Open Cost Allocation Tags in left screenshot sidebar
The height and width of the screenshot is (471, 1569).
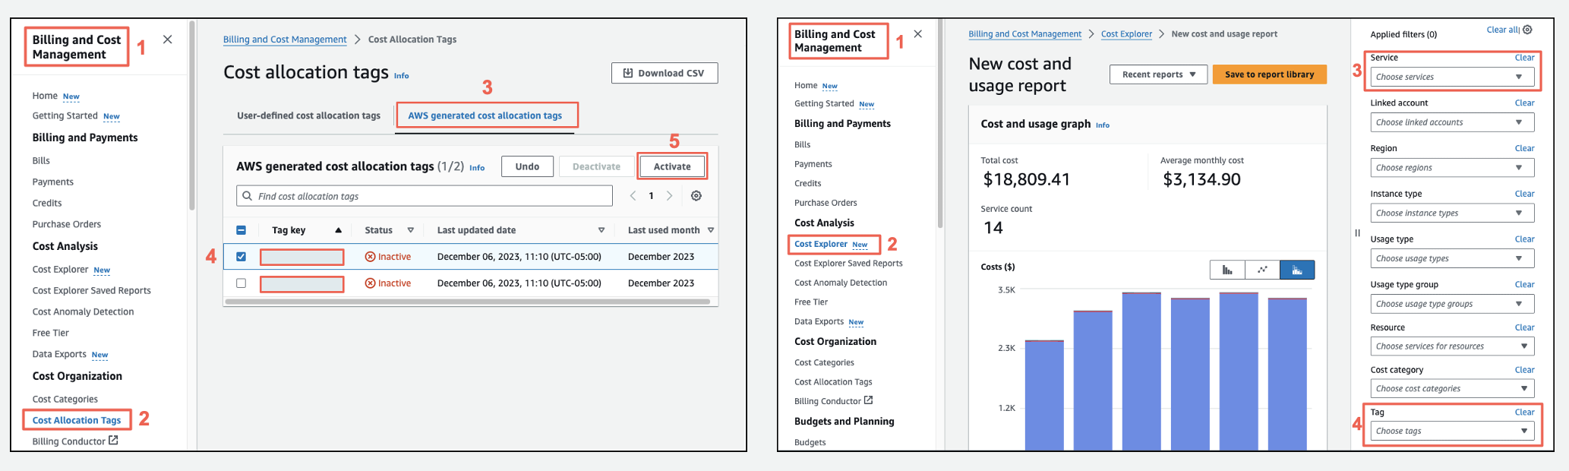[77, 420]
